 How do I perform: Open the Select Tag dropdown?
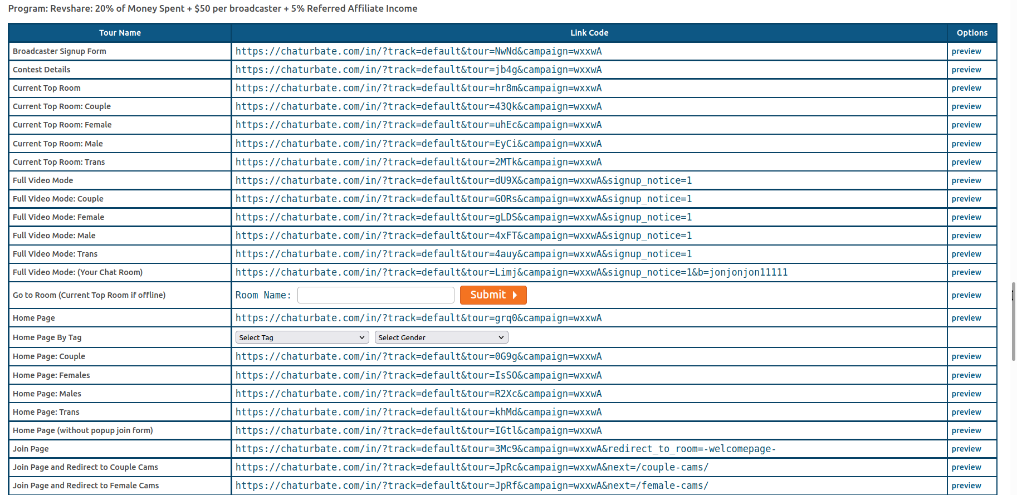pyautogui.click(x=302, y=337)
